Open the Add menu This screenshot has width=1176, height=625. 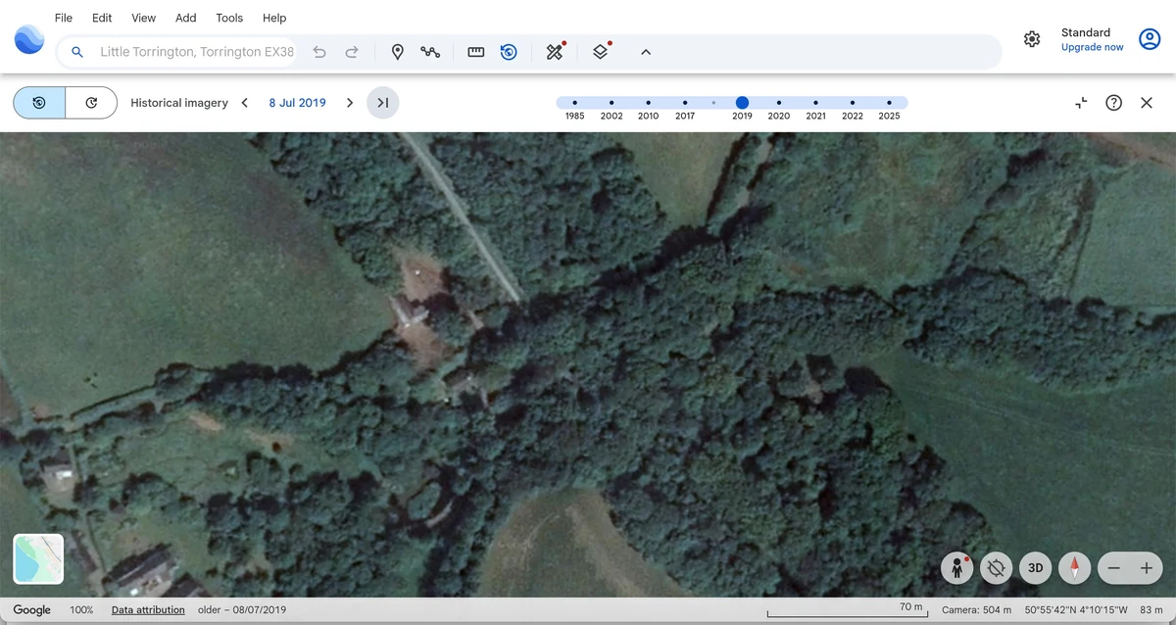[x=185, y=18]
